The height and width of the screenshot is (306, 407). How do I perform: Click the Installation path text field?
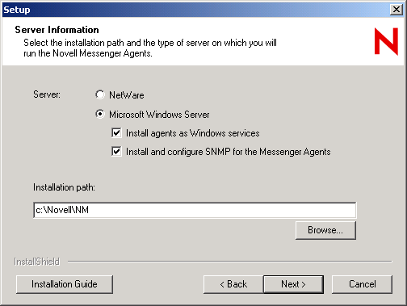tap(195, 210)
